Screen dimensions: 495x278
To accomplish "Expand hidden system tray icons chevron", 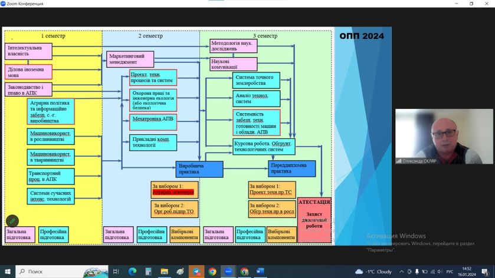I will click(x=401, y=272).
